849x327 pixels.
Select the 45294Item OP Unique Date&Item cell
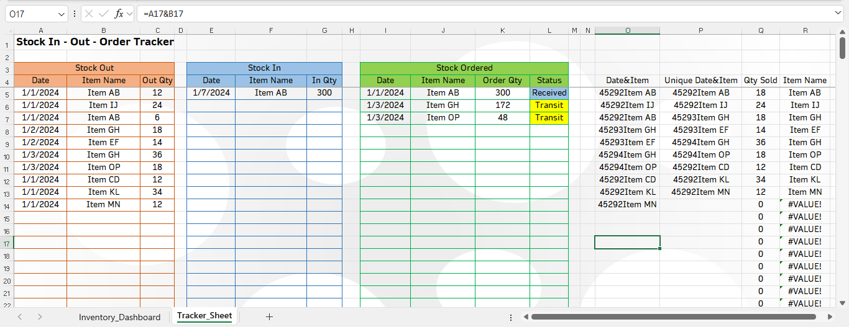700,155
